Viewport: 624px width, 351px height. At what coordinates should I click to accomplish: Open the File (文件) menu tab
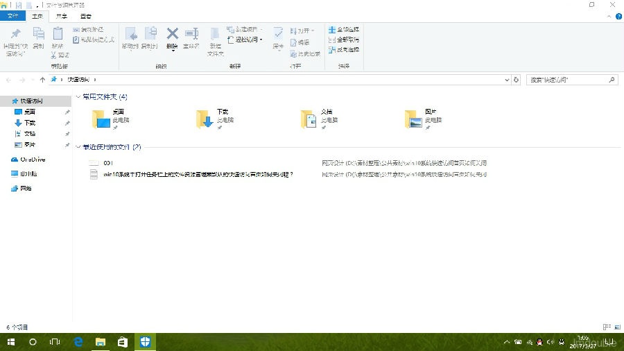(x=12, y=16)
